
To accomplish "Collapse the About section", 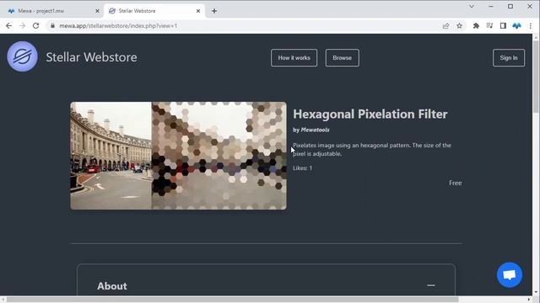I will (x=431, y=285).
